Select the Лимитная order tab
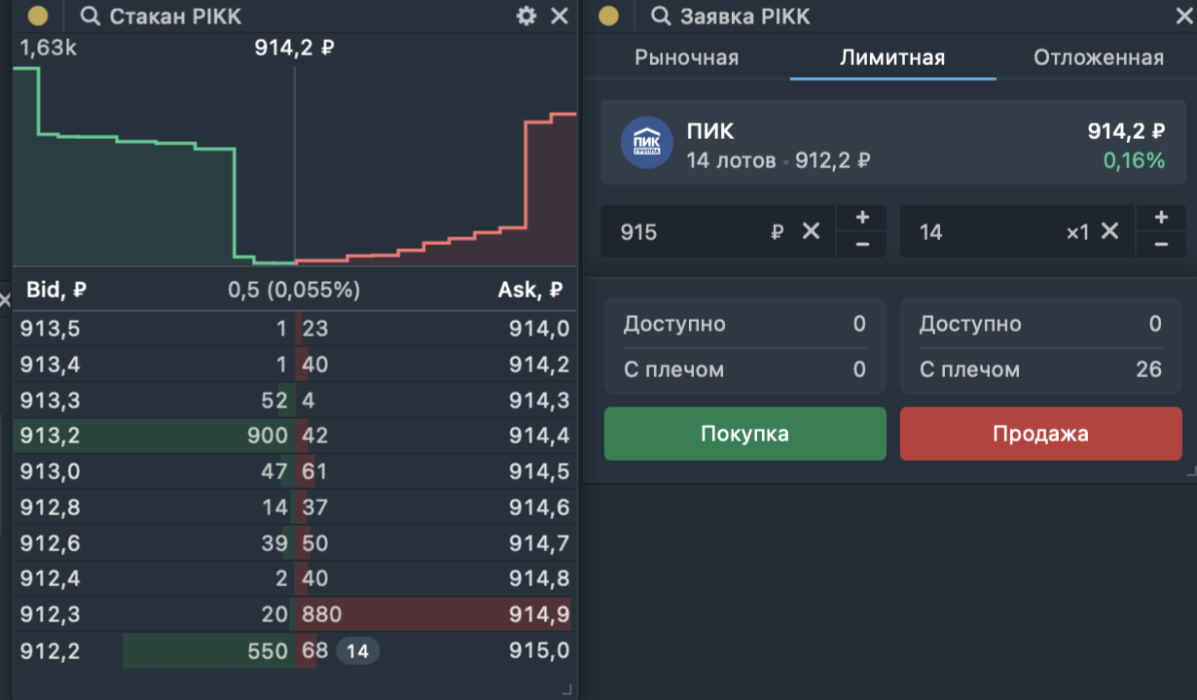 pos(892,57)
